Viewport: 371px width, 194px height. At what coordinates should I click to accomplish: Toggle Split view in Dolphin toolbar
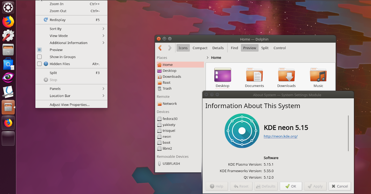coord(265,48)
